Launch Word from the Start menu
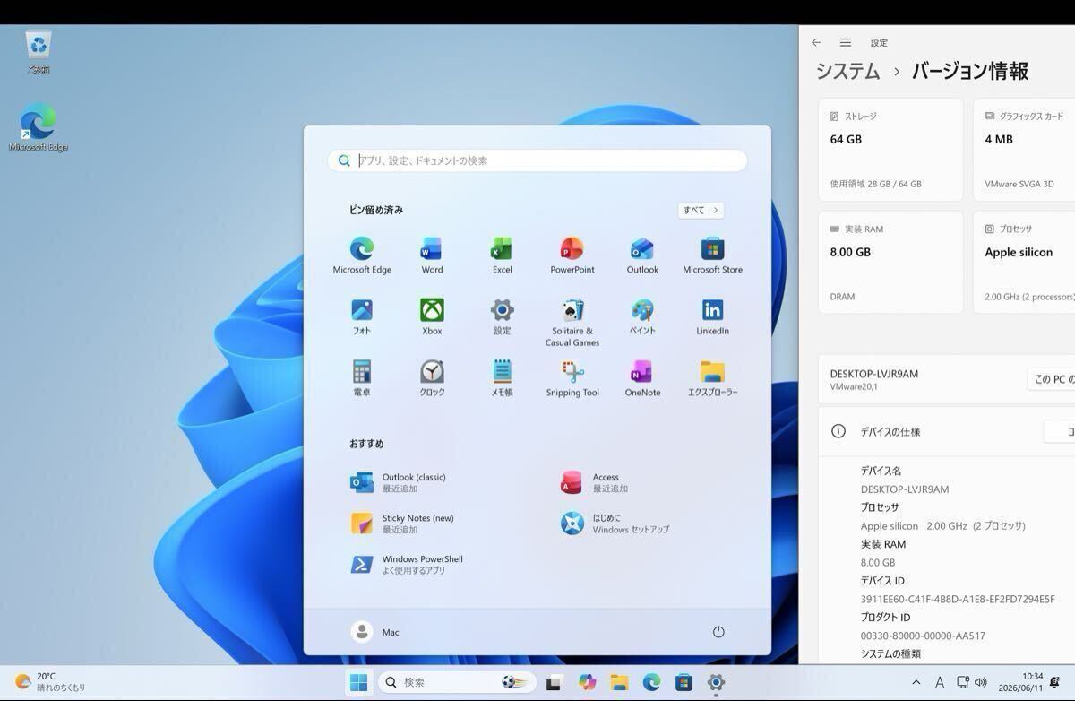This screenshot has height=701, width=1075. point(432,255)
